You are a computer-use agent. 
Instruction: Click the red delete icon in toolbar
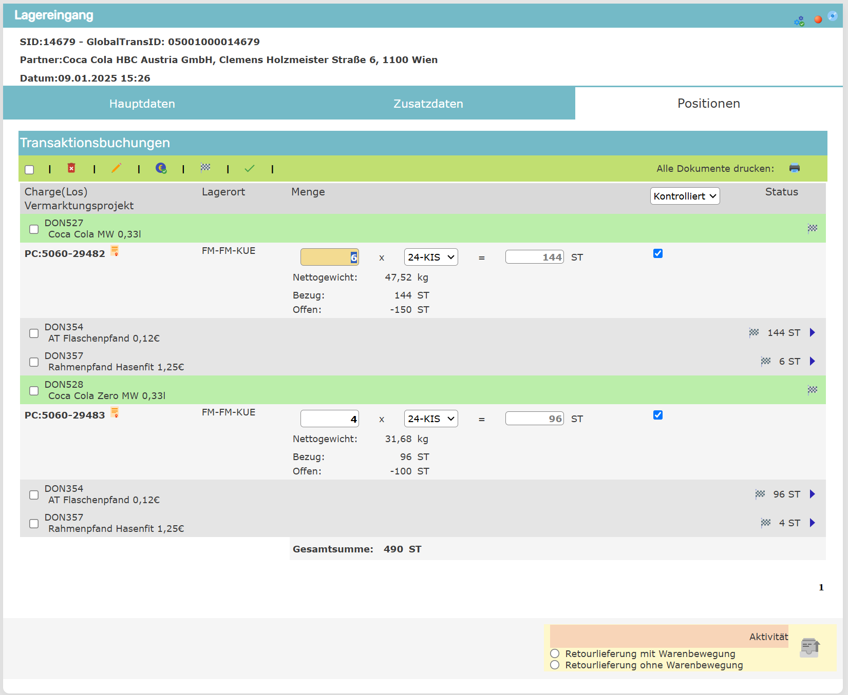pos(71,168)
